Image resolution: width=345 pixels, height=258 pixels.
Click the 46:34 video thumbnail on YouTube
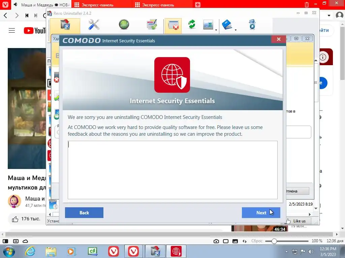(260, 228)
